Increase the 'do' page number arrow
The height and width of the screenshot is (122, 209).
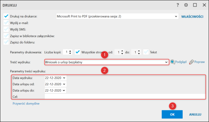(x=139, y=51)
